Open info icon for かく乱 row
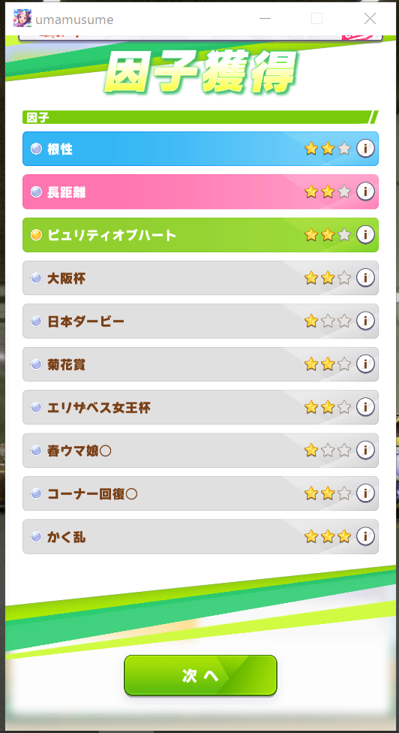 [365, 536]
